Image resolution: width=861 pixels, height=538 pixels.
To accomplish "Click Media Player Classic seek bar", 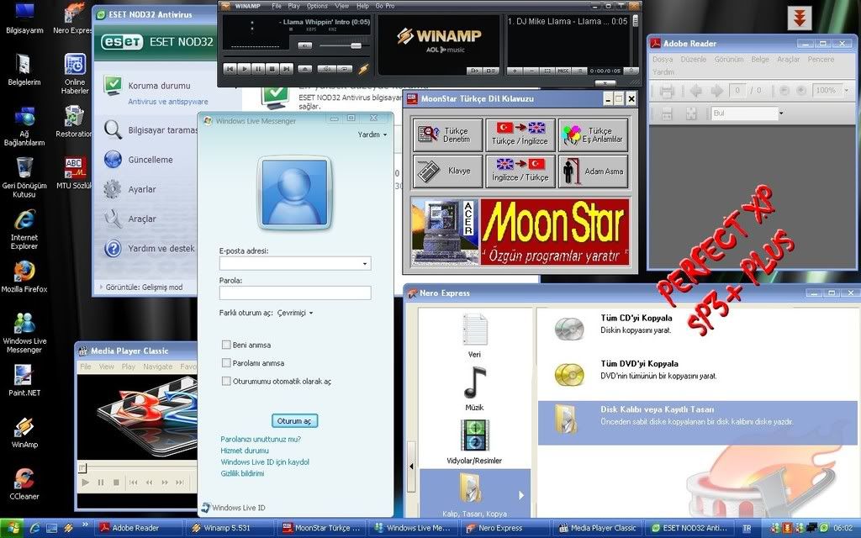I will tap(137, 467).
